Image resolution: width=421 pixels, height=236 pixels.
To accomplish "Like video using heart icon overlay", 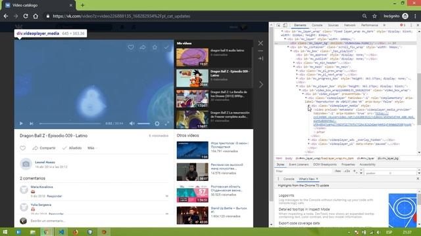I will 131,47.
